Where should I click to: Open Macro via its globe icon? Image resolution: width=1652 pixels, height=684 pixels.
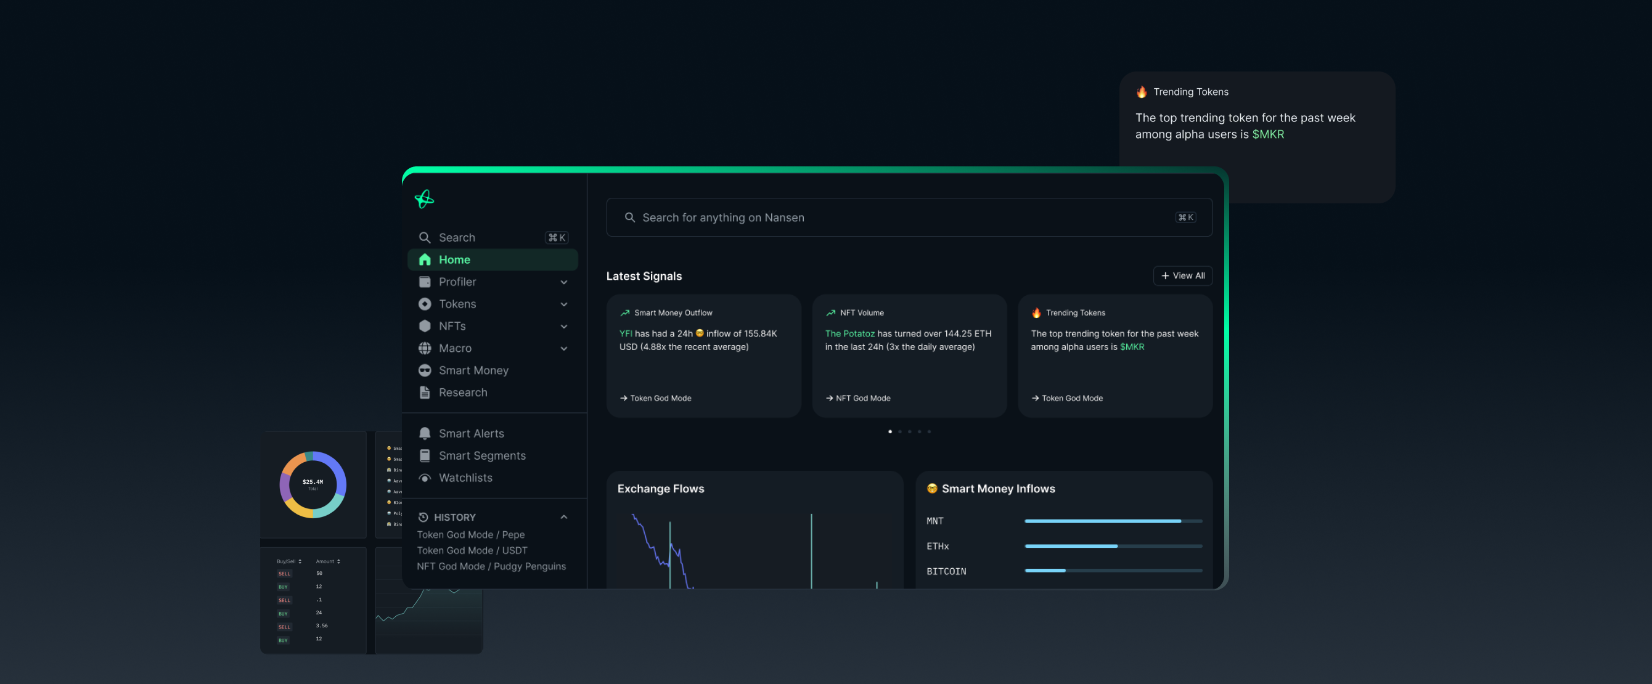point(425,348)
